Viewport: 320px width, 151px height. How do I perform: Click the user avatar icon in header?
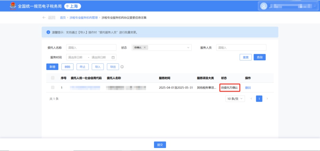[263, 6]
